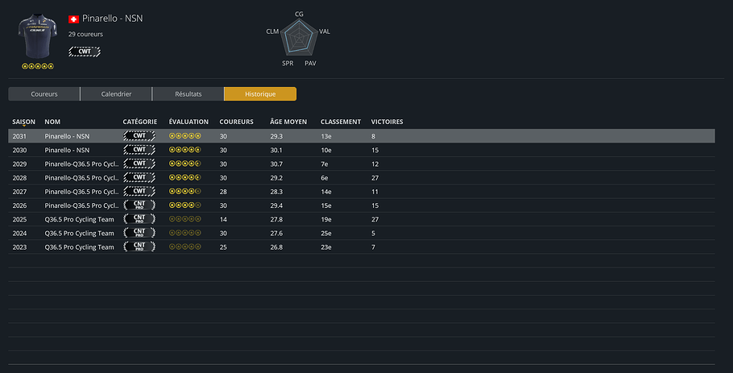Click the CNT Pro category icon for 2023
This screenshot has width=733, height=373.
tap(139, 247)
